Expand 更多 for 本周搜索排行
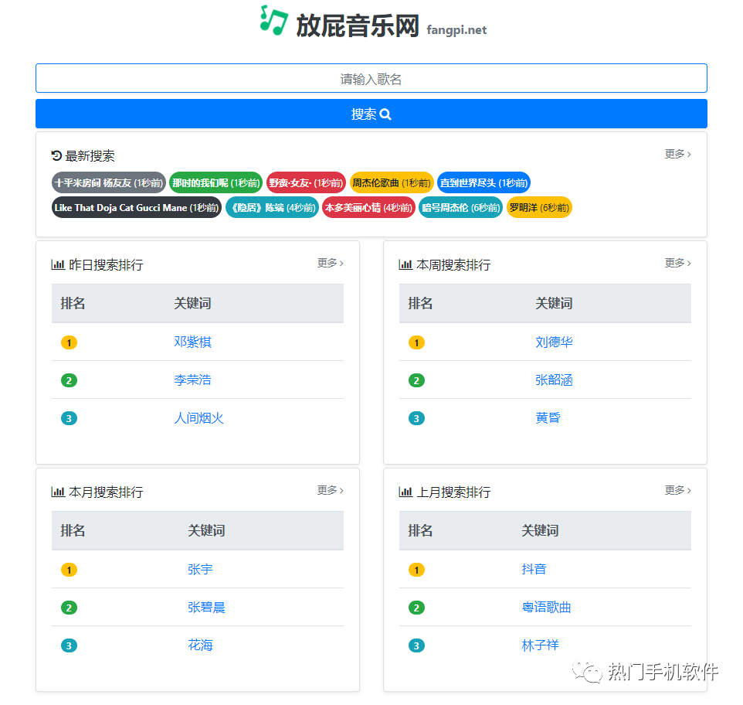The height and width of the screenshot is (705, 743). point(677,263)
